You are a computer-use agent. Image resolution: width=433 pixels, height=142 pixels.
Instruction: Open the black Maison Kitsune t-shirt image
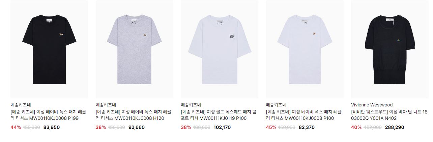49,49
